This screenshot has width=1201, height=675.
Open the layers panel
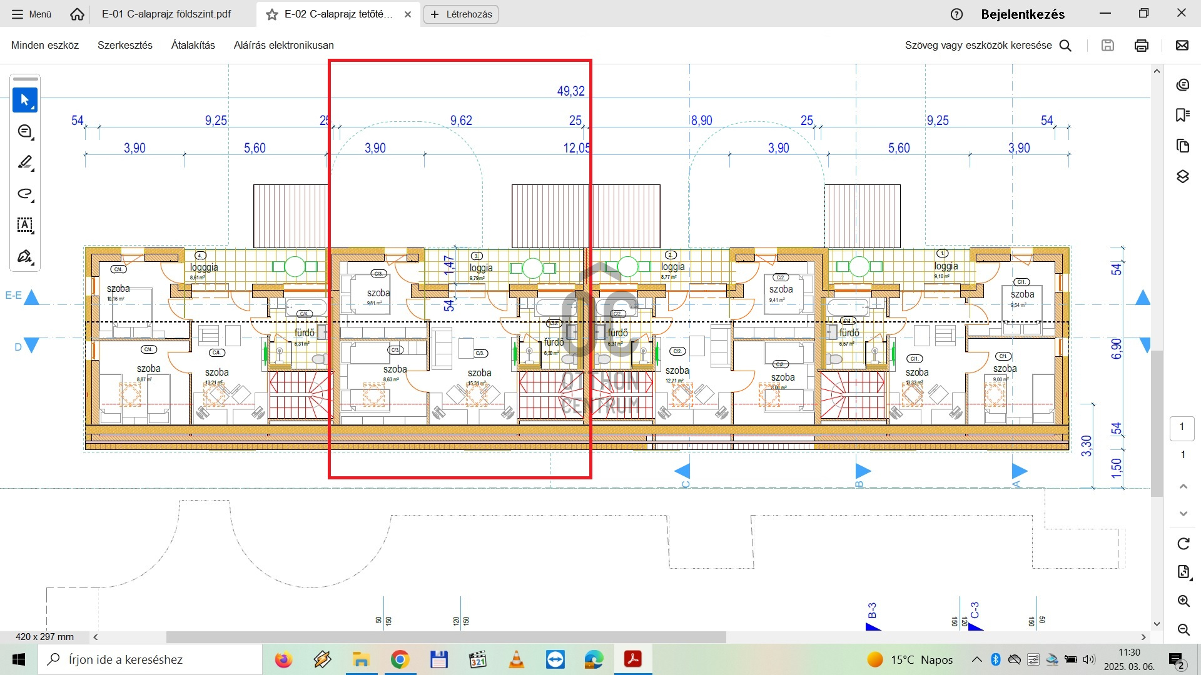pyautogui.click(x=1182, y=176)
